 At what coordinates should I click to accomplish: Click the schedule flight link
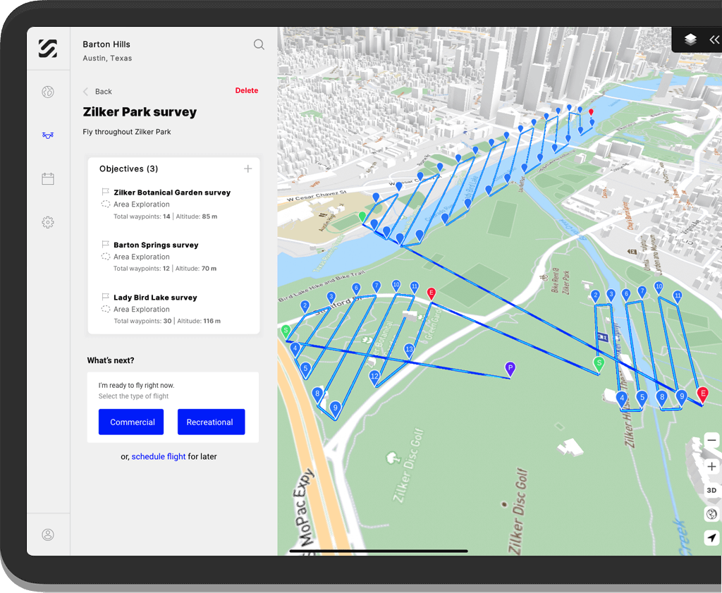point(159,457)
